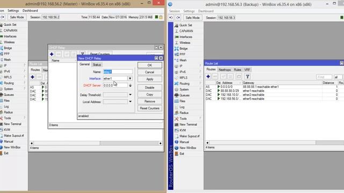Open Settings menu in Master WinBox
This screenshot has width=344, height=193.
pos(13,11)
